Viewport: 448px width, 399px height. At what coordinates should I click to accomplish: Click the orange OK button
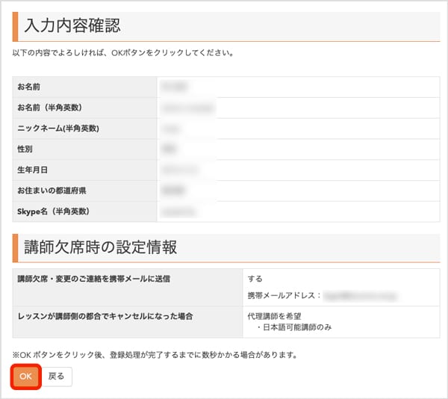[25, 377]
